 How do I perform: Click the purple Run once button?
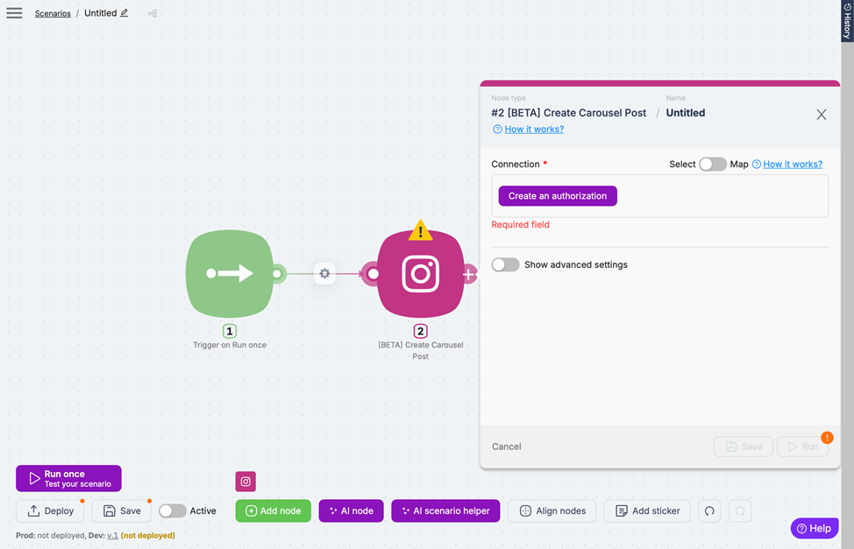pos(68,478)
